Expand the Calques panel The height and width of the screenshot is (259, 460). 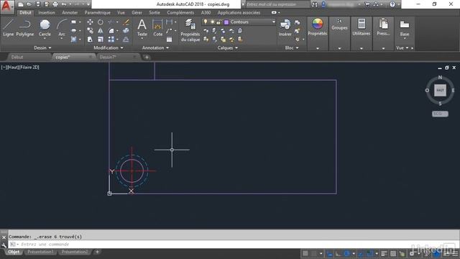(x=228, y=47)
